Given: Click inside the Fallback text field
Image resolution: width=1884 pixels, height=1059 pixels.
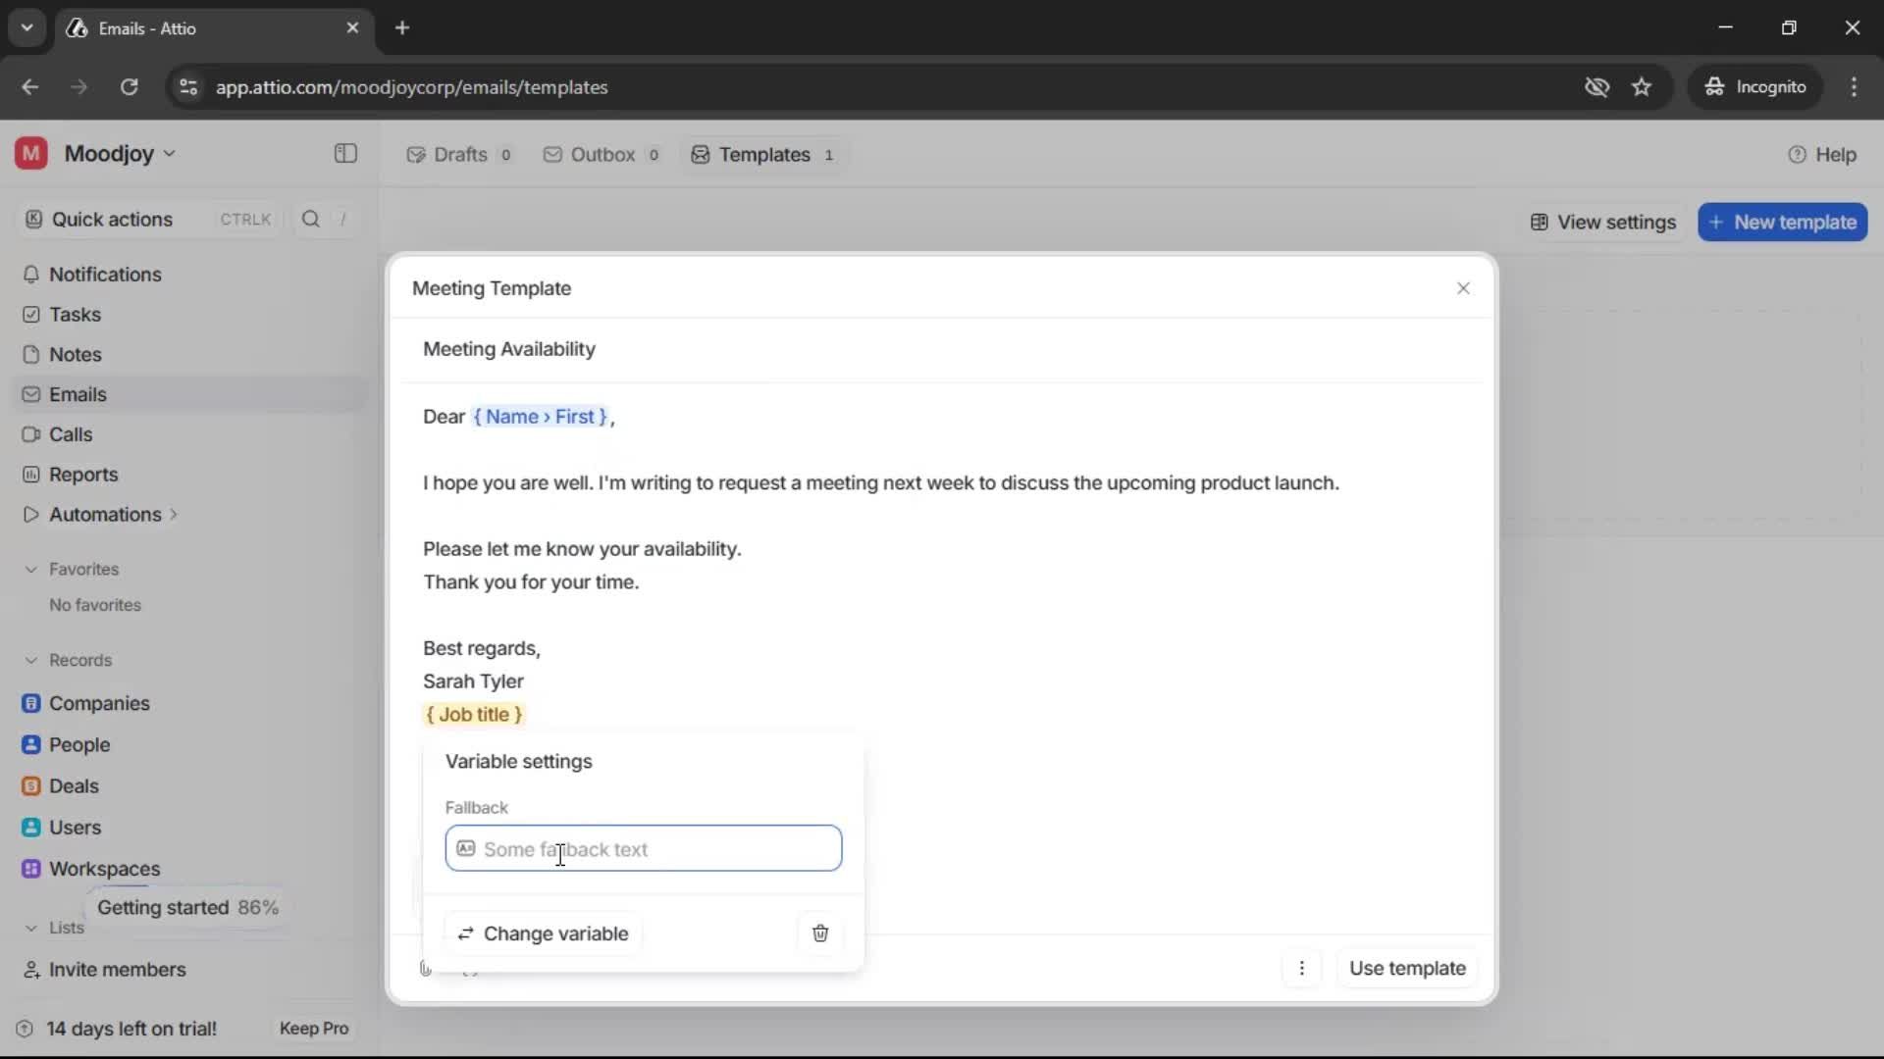Looking at the screenshot, I should pyautogui.click(x=643, y=849).
